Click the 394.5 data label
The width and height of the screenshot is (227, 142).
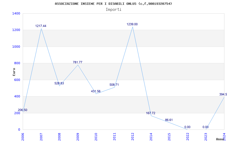pyautogui.click(x=223, y=94)
